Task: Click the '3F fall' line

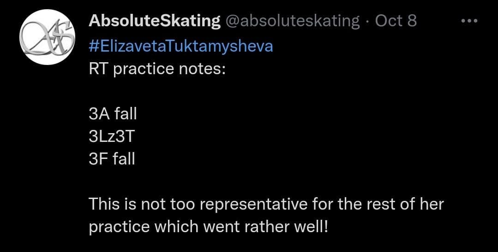Action: tap(112, 159)
